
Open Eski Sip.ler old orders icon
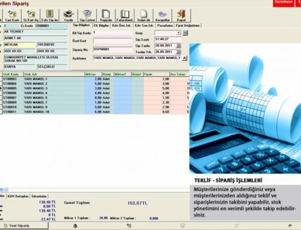(x=49, y=16)
